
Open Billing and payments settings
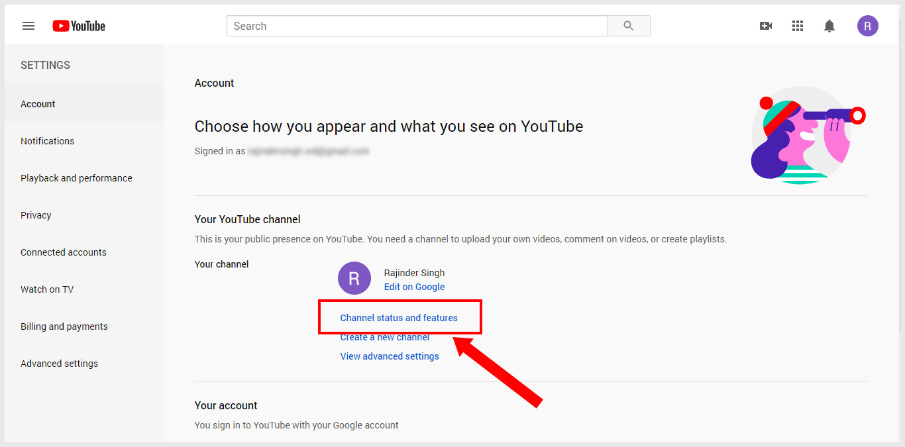click(x=83, y=326)
